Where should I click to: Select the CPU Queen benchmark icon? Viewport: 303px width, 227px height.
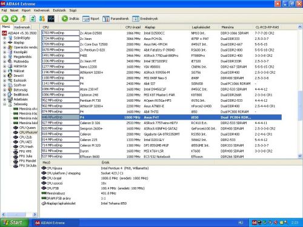coord(16,128)
